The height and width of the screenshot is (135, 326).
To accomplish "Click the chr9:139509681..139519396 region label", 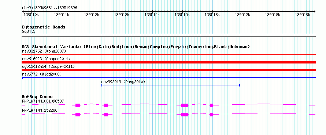I will pyautogui.click(x=49, y=8).
